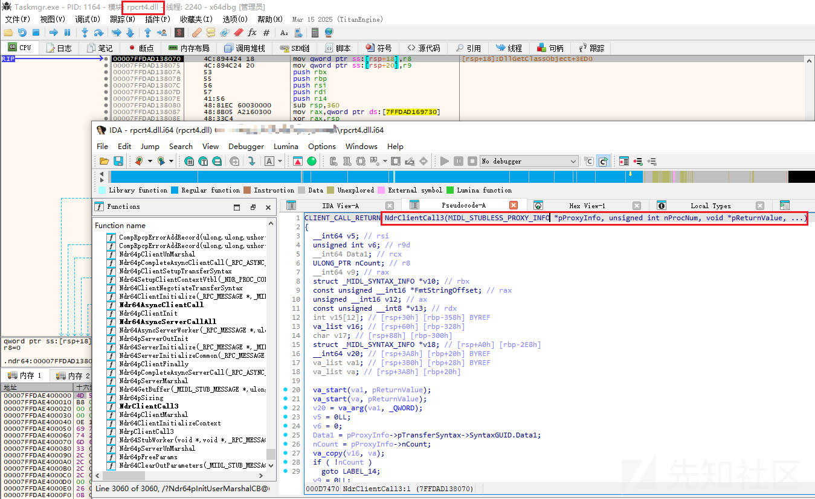Toggle breakpoint dot on pseudocode line 28

[285, 462]
